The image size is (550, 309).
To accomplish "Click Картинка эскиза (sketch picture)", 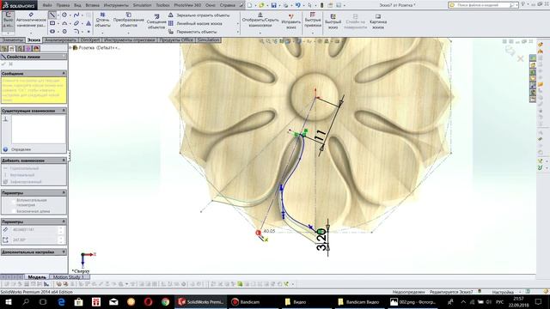I will click(x=378, y=21).
